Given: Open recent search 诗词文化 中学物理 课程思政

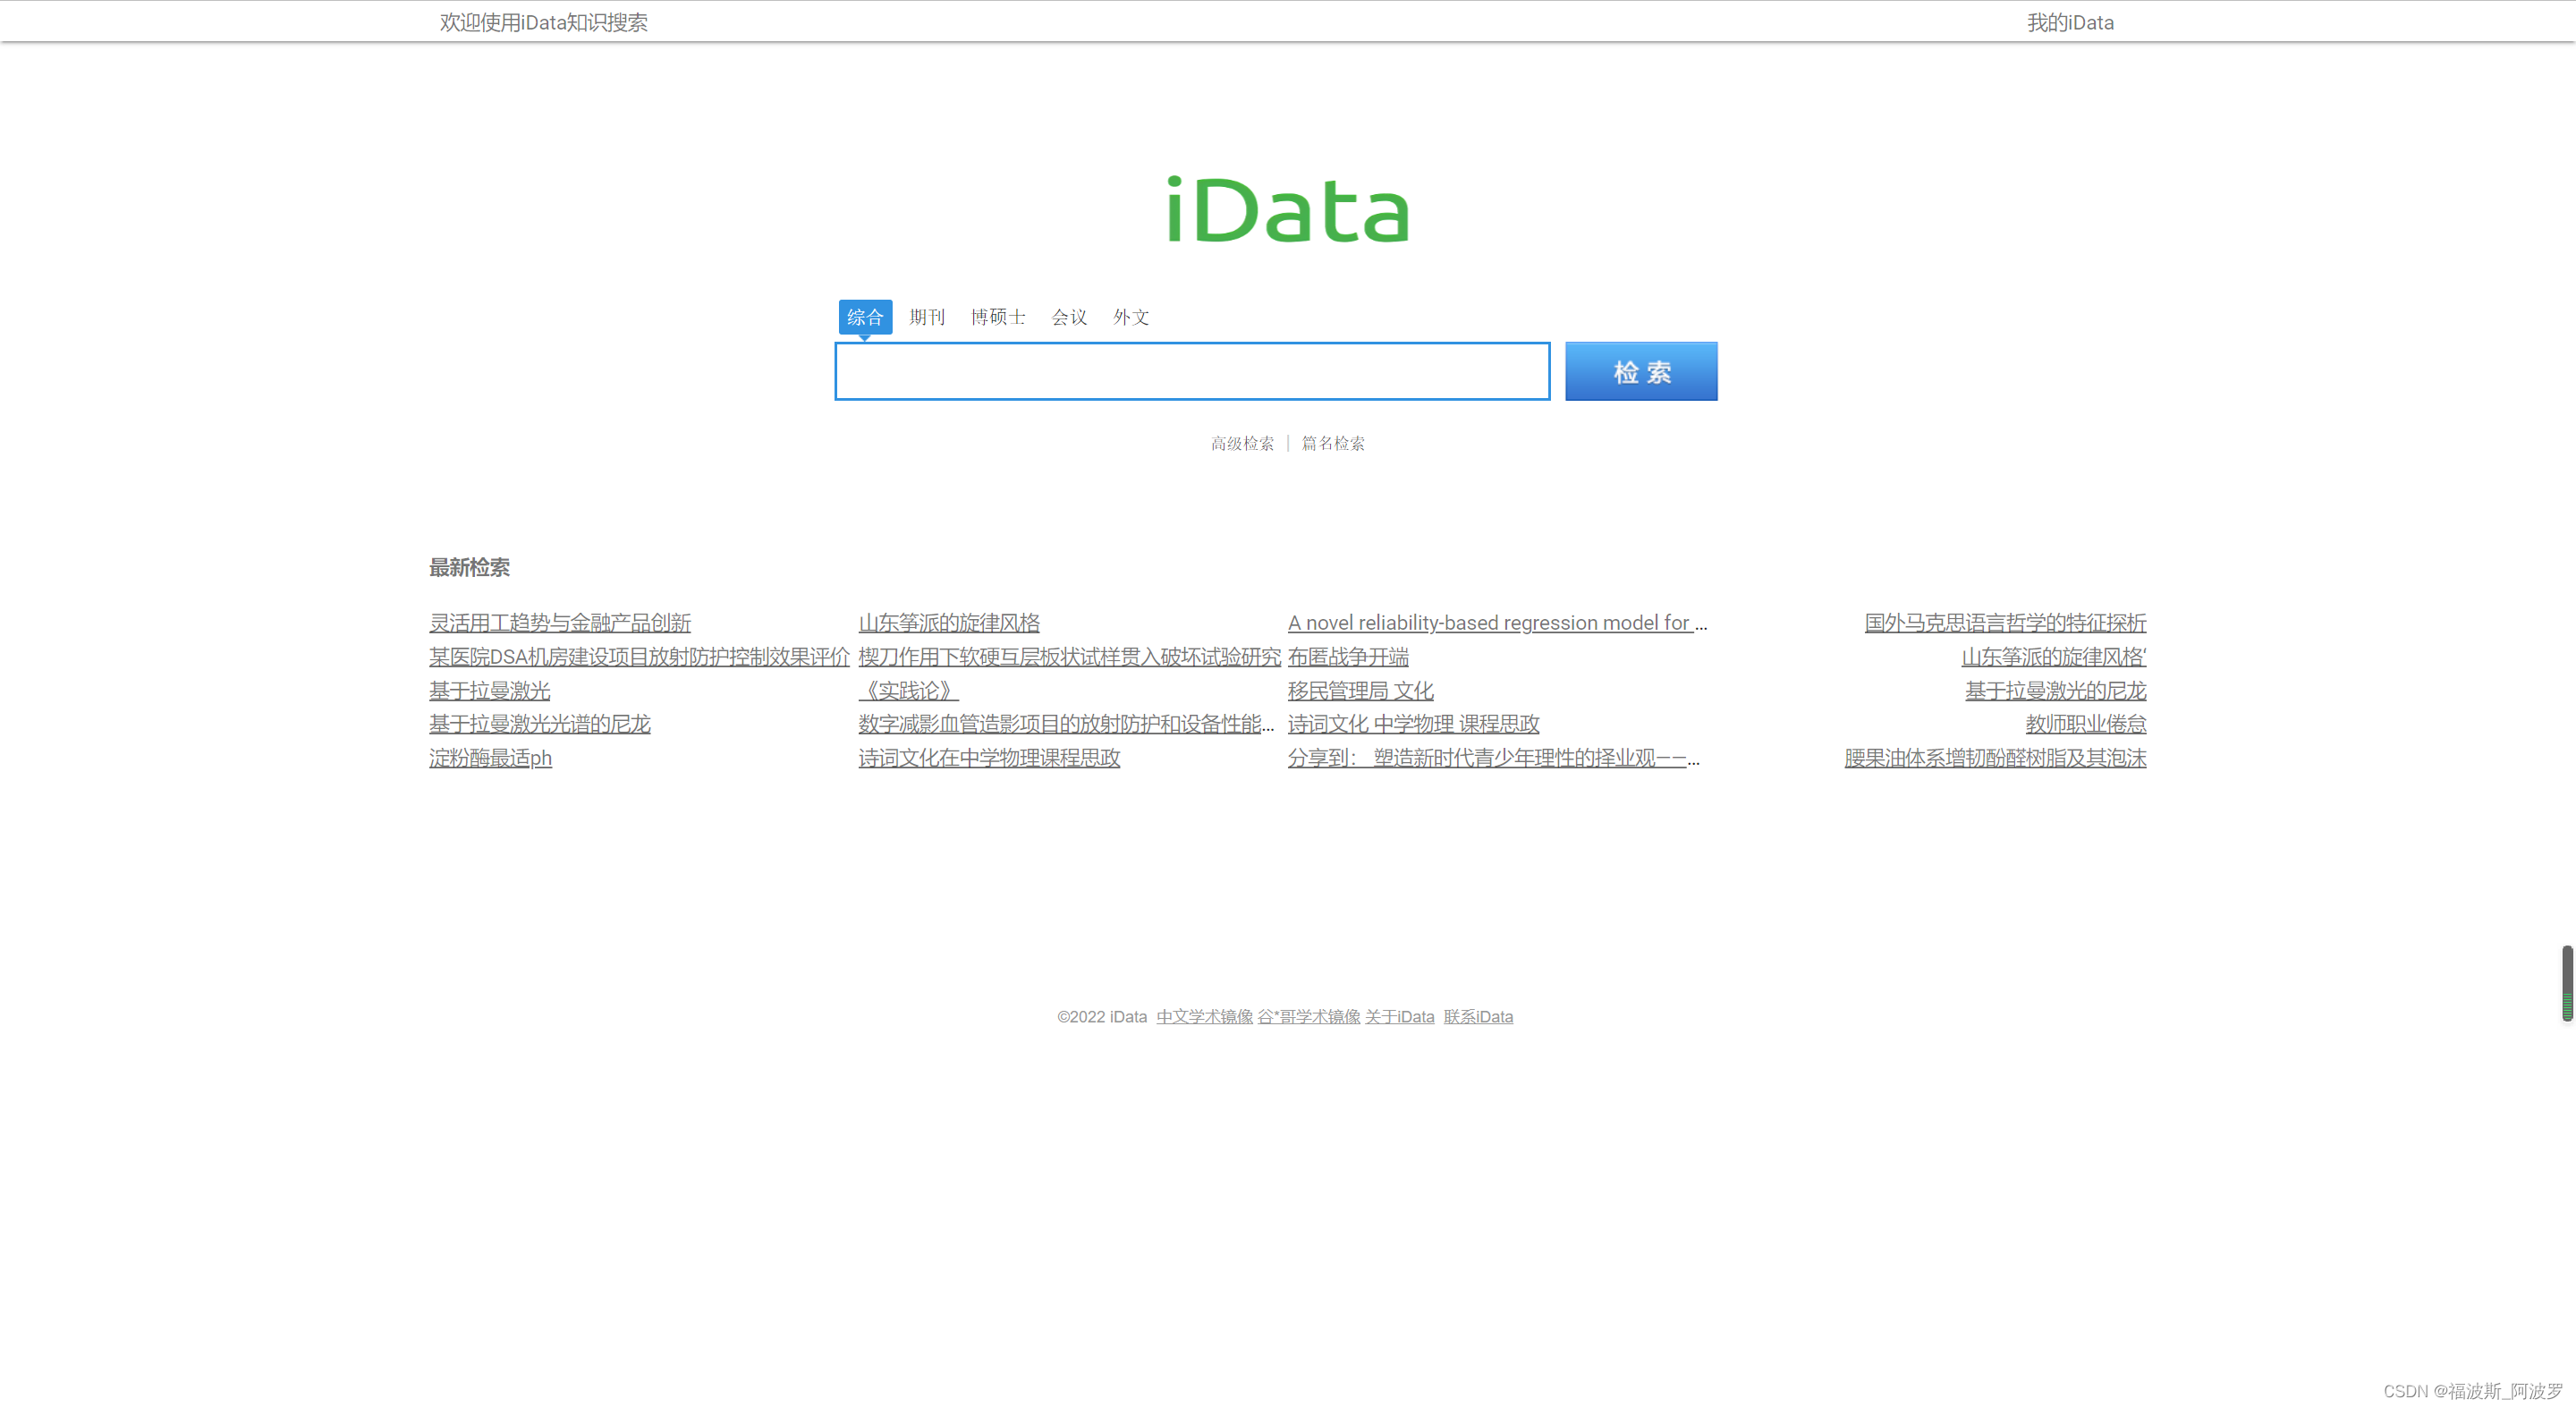Looking at the screenshot, I should (1413, 723).
